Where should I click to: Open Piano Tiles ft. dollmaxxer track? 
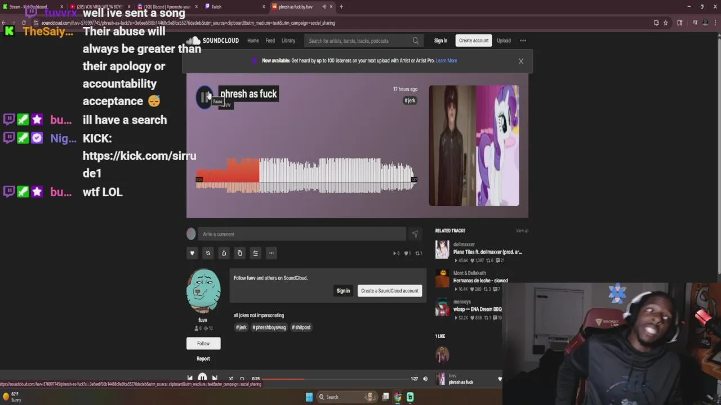488,252
